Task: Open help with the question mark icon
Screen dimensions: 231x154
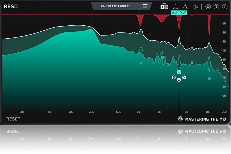Action: 225,7
